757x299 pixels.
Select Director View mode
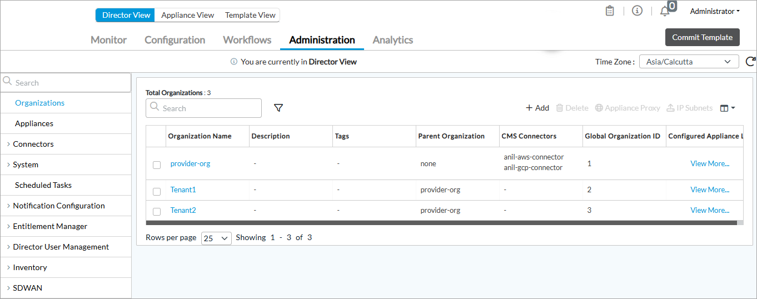click(x=126, y=15)
